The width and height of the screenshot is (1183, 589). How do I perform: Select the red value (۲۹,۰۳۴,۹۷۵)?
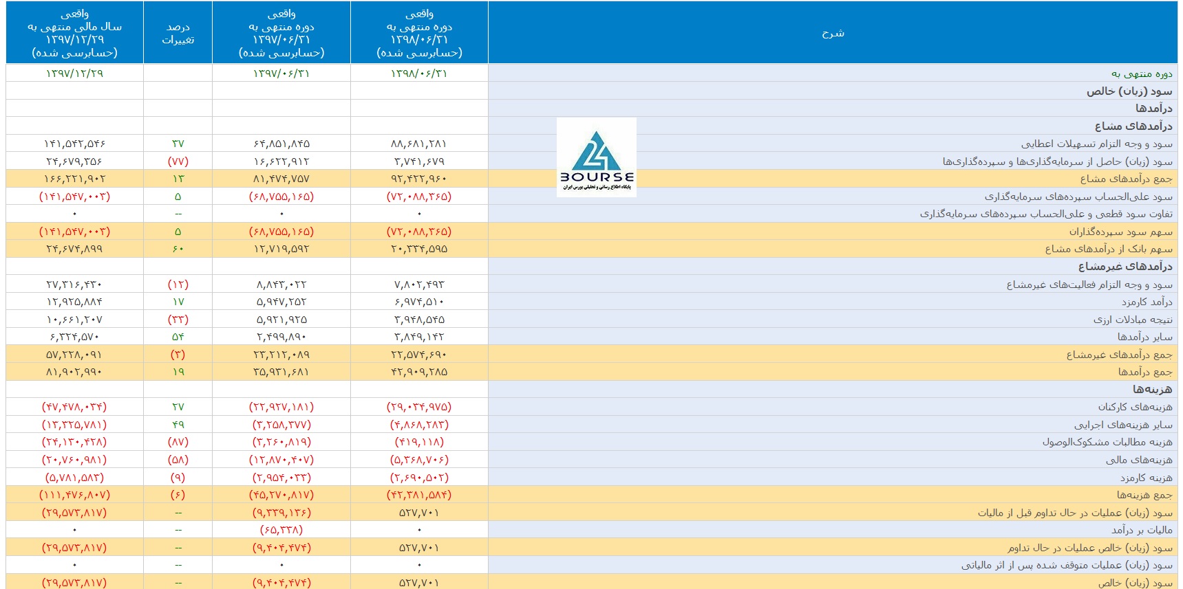pos(419,407)
